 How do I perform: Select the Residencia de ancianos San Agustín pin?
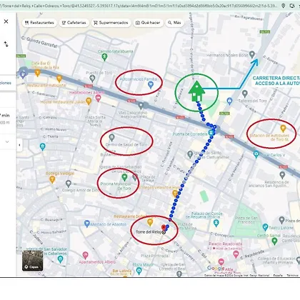282,176
